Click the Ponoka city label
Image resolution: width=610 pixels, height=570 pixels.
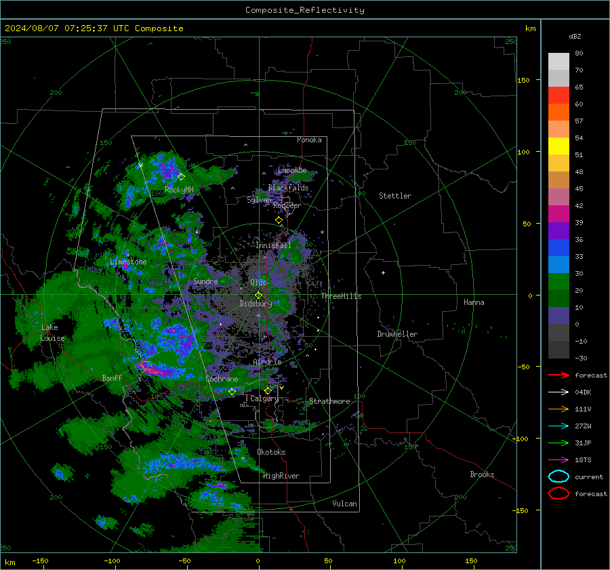309,140
